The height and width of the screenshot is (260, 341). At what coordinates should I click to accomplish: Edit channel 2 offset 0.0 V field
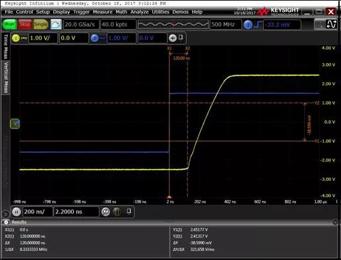pos(152,38)
